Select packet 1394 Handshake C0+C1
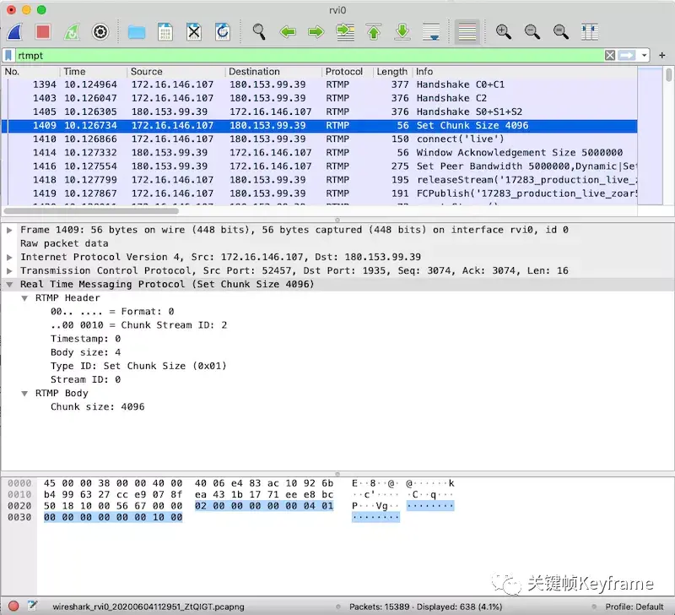675x615 pixels. 320,84
